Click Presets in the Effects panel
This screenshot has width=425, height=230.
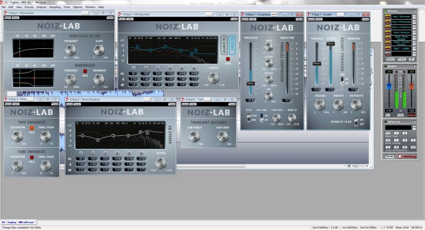(x=401, y=59)
